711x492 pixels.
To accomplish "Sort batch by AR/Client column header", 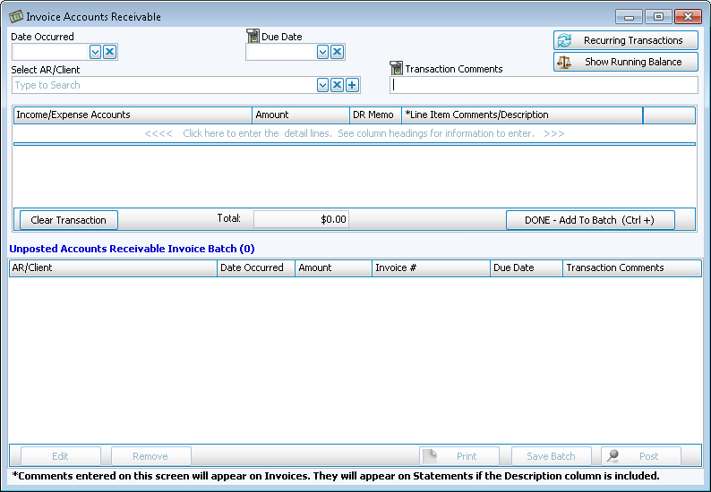I will click(x=113, y=267).
